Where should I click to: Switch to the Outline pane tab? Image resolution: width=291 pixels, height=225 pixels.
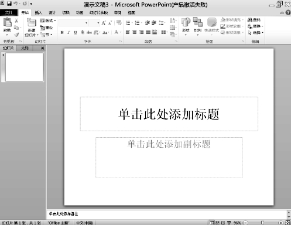tap(25, 48)
